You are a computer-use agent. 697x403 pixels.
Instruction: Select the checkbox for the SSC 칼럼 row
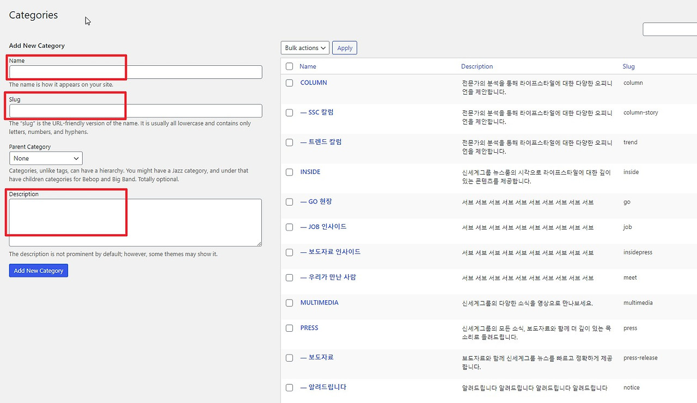click(290, 113)
